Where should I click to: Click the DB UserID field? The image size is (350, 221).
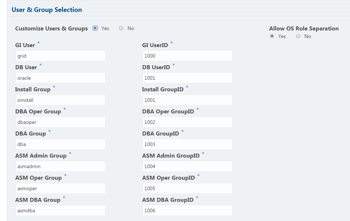pyautogui.click(x=187, y=78)
